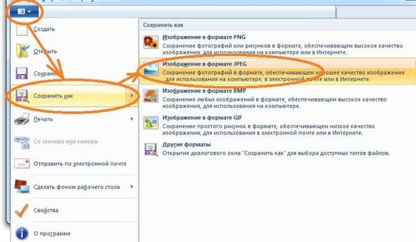Expand the Сохранить как submenu arrow
The width and height of the screenshot is (416, 242).
click(x=132, y=96)
